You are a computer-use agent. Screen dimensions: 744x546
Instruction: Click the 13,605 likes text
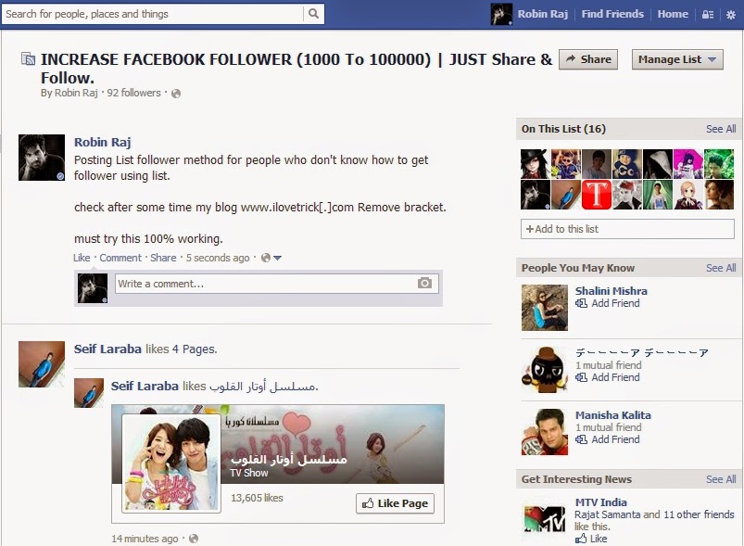pos(257,498)
